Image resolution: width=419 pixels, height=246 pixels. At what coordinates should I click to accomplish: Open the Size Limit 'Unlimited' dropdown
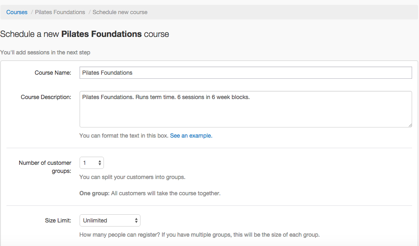coord(110,220)
